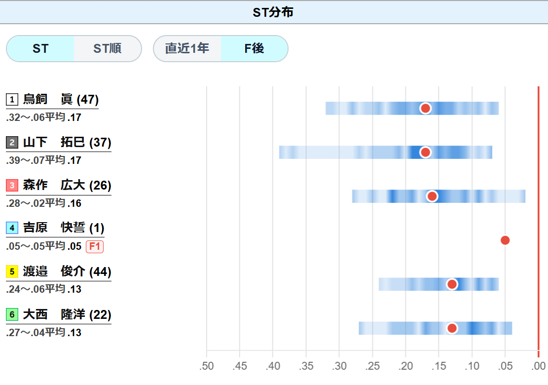The height and width of the screenshot is (385, 548).
Task: Open racer 吉原 快誓 (1) link
Action: pyautogui.click(x=64, y=228)
